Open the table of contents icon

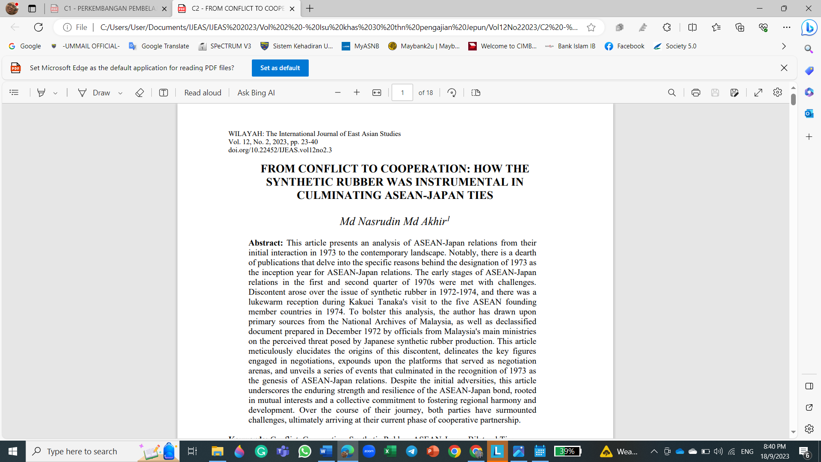[x=14, y=92]
